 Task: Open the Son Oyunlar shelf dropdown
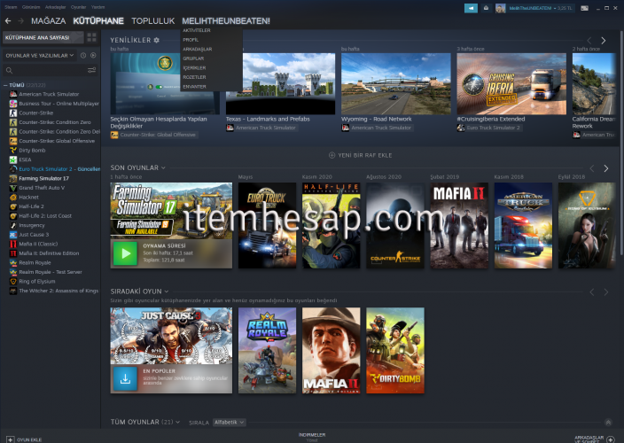tap(163, 167)
